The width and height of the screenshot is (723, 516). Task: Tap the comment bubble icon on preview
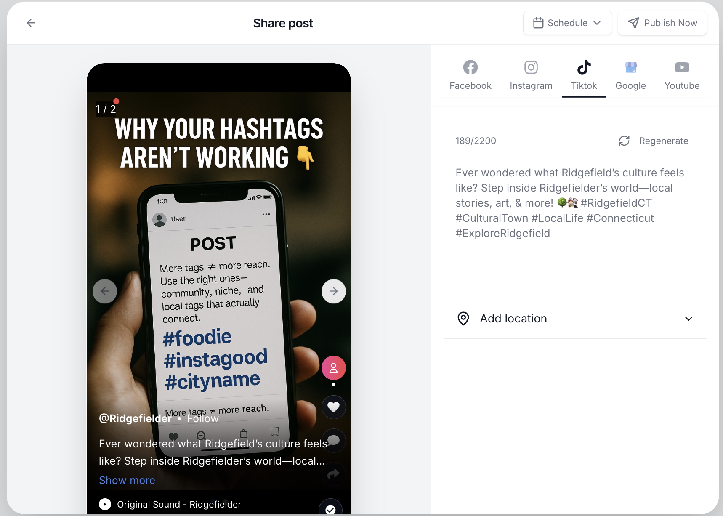(333, 441)
